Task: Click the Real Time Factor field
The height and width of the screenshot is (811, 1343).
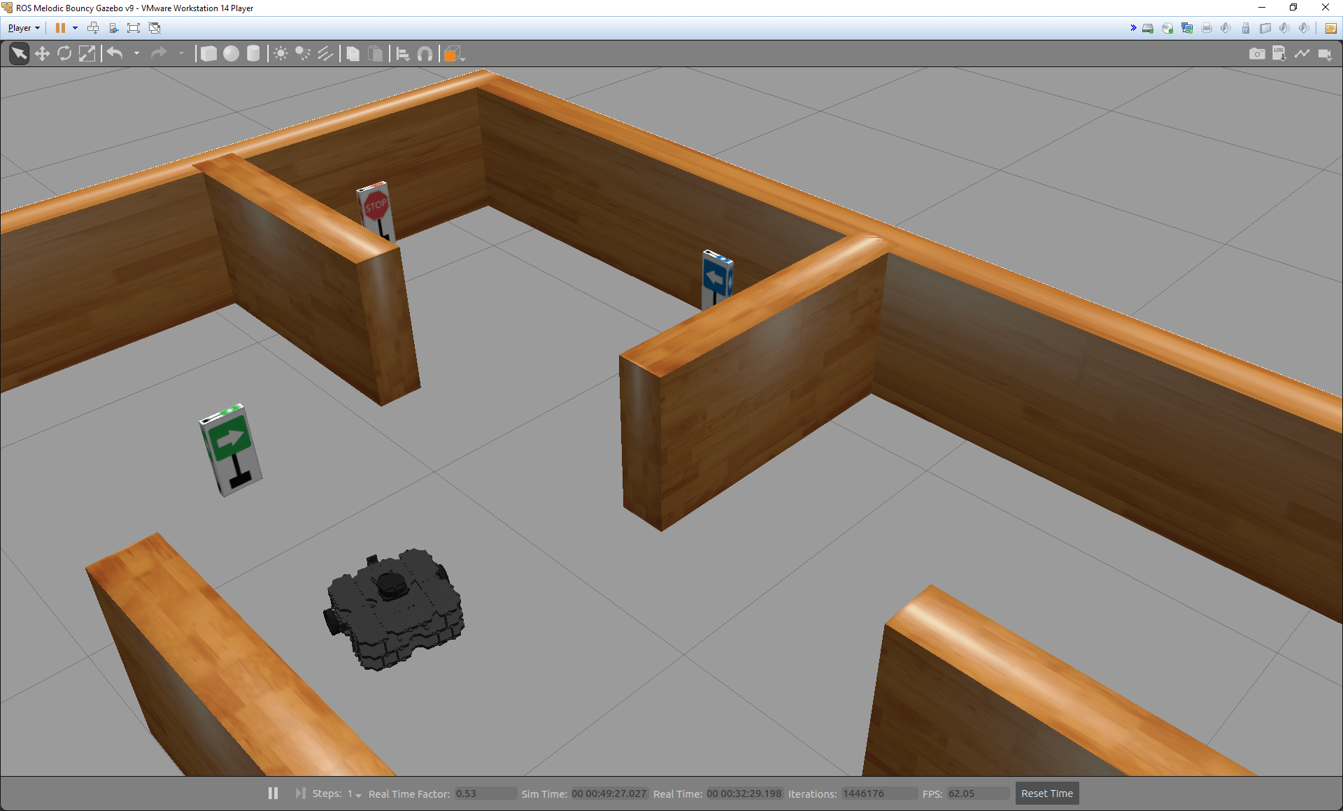Action: pyautogui.click(x=485, y=794)
